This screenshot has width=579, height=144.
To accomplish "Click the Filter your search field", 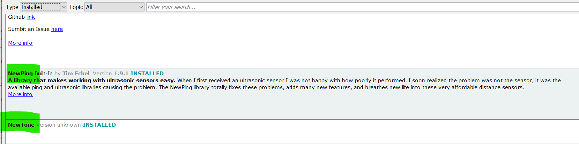I will (x=349, y=7).
